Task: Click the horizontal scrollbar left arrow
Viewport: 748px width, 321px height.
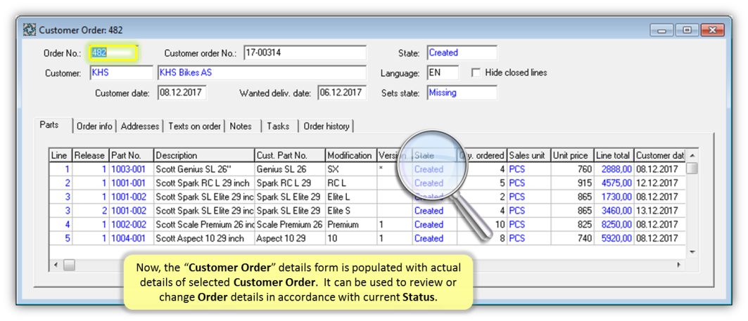Action: click(x=56, y=264)
